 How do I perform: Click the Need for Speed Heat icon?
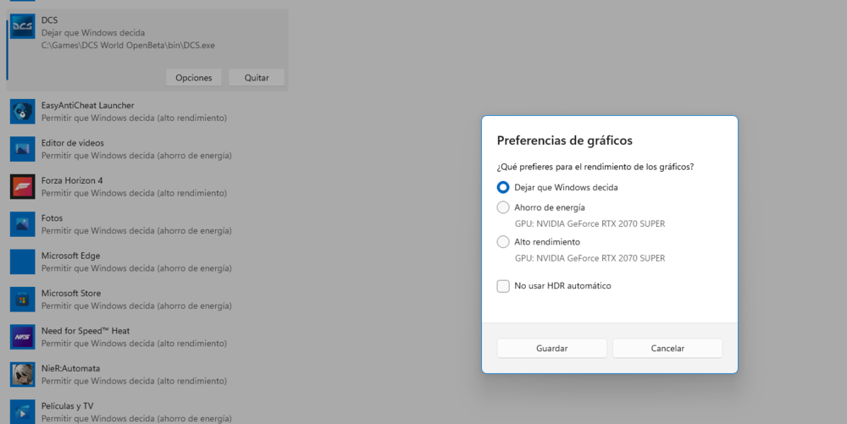coord(22,337)
